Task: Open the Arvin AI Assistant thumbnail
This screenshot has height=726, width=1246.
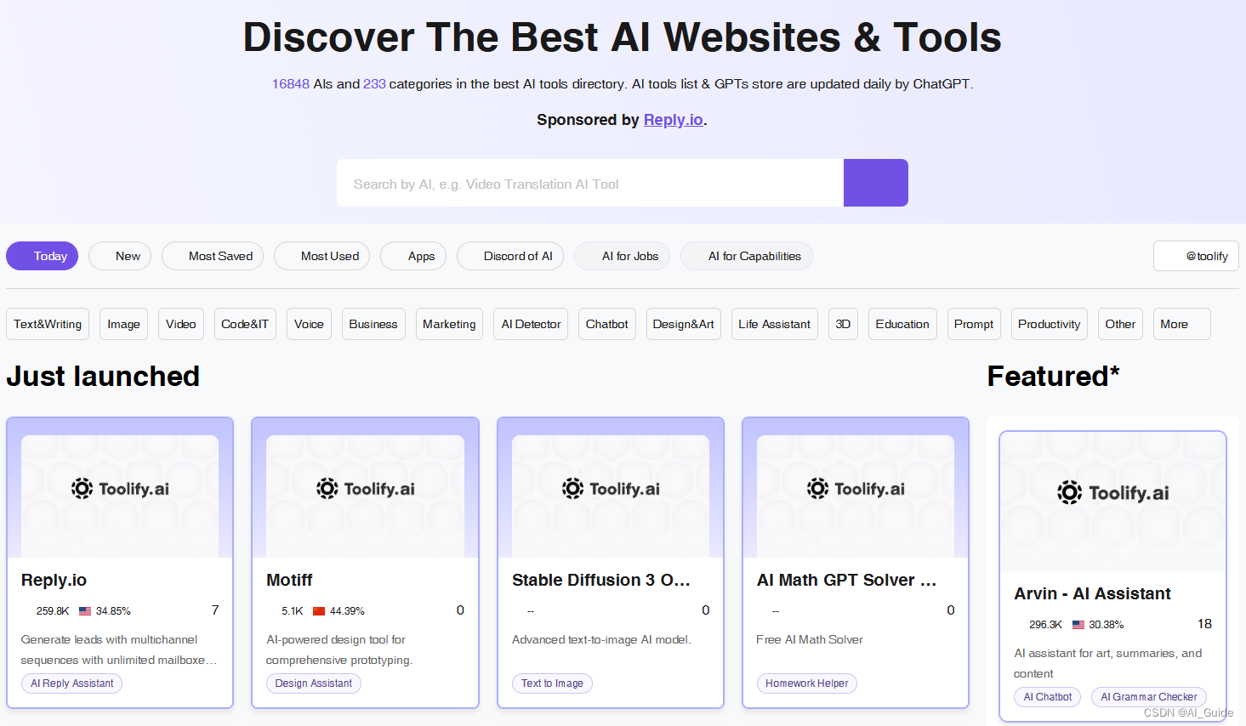Action: point(1113,502)
